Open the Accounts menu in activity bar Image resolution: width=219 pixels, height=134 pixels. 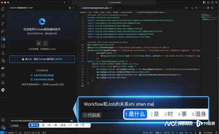3,120
